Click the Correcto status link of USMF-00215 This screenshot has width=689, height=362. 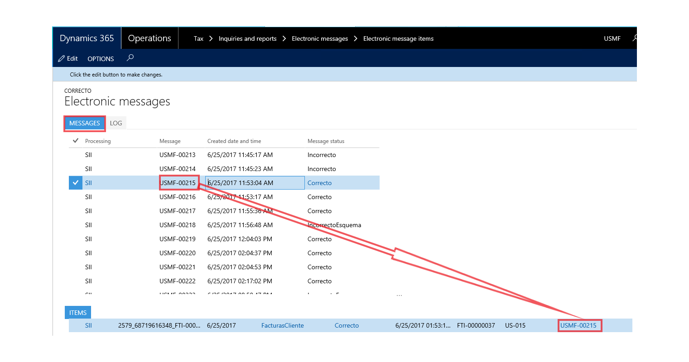(x=319, y=183)
